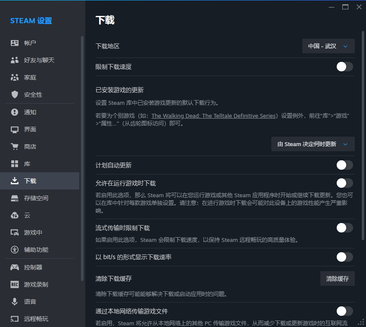
Task: Click the 通知 exclamation icon
Action: 15,112
